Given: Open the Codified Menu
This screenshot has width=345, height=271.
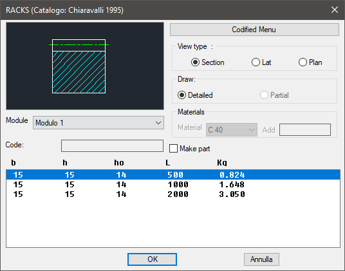Looking at the screenshot, I should pos(254,30).
